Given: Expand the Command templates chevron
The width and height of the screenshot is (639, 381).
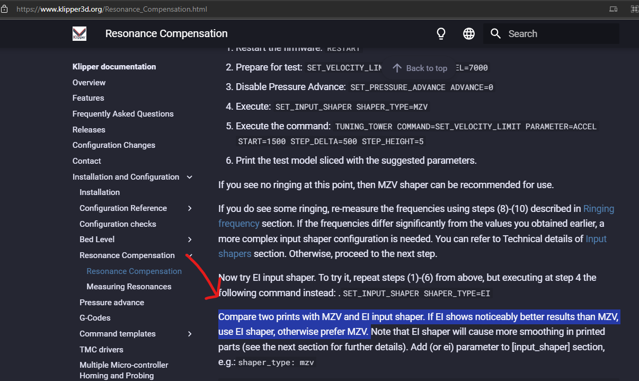Looking at the screenshot, I should [x=190, y=334].
